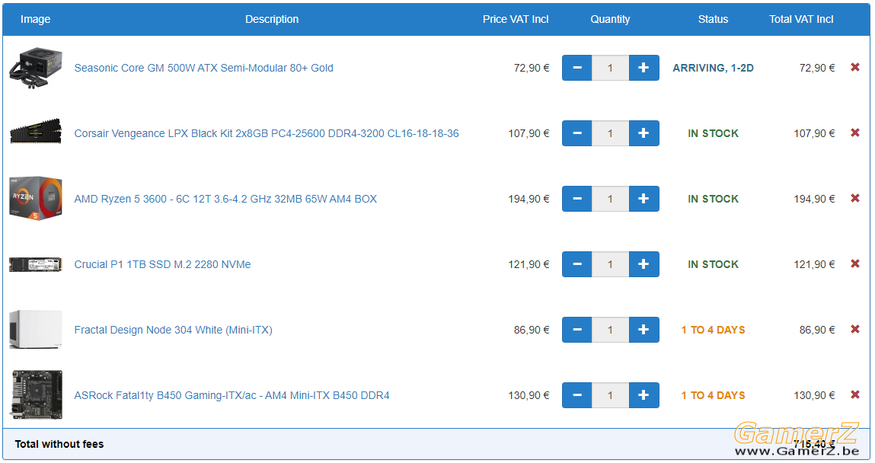Viewport: 875px width, 463px height.
Task: Click the ASRock motherboard thumbnail
Action: 36,395
